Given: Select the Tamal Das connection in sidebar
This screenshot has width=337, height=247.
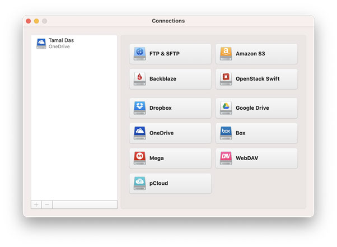Looking at the screenshot, I should (x=62, y=43).
